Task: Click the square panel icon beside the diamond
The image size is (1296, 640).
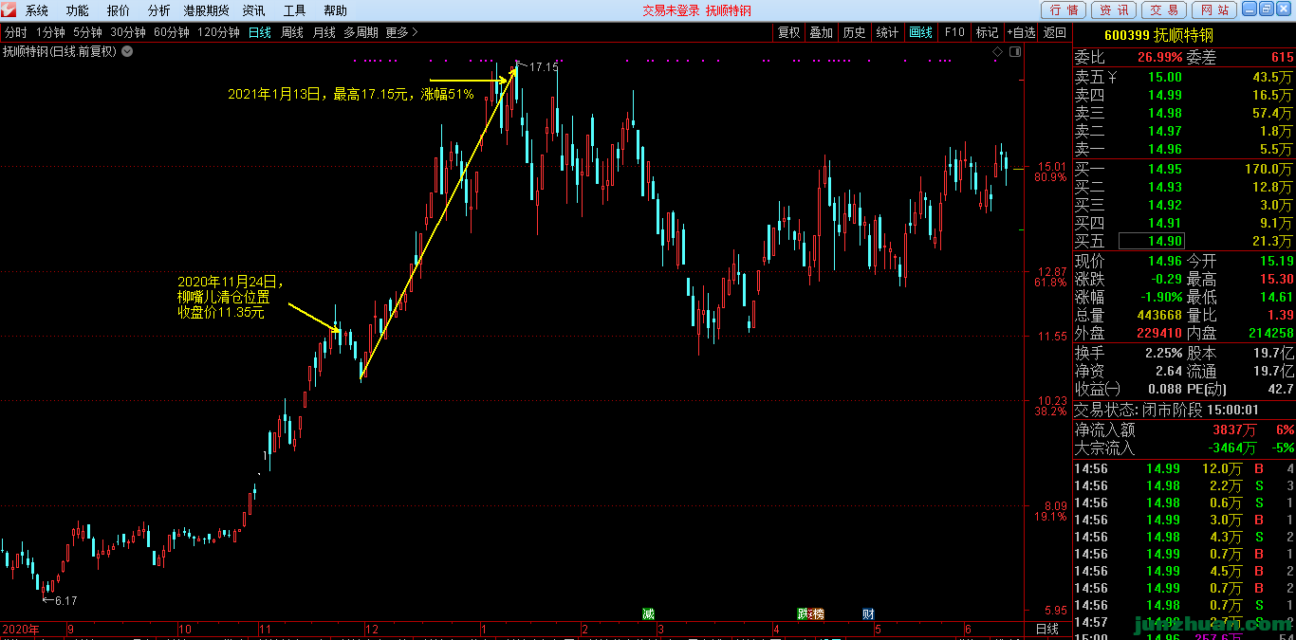Action: tap(1014, 51)
